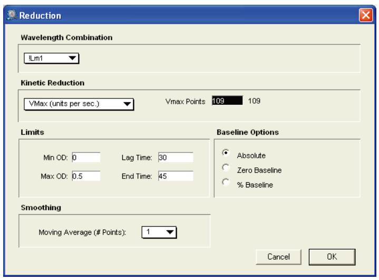
Task: Select the % Baseline radio button
Action: (x=226, y=182)
